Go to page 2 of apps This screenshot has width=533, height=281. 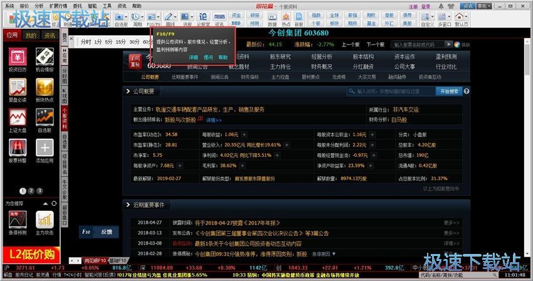pos(31,191)
